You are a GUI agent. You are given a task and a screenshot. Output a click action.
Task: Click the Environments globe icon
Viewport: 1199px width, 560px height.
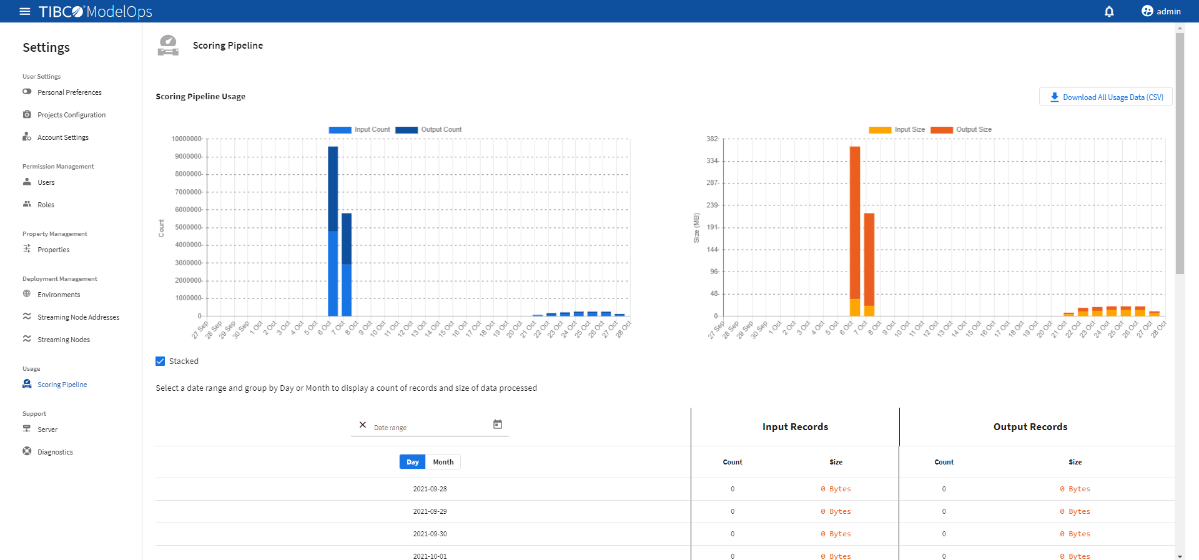pos(27,294)
